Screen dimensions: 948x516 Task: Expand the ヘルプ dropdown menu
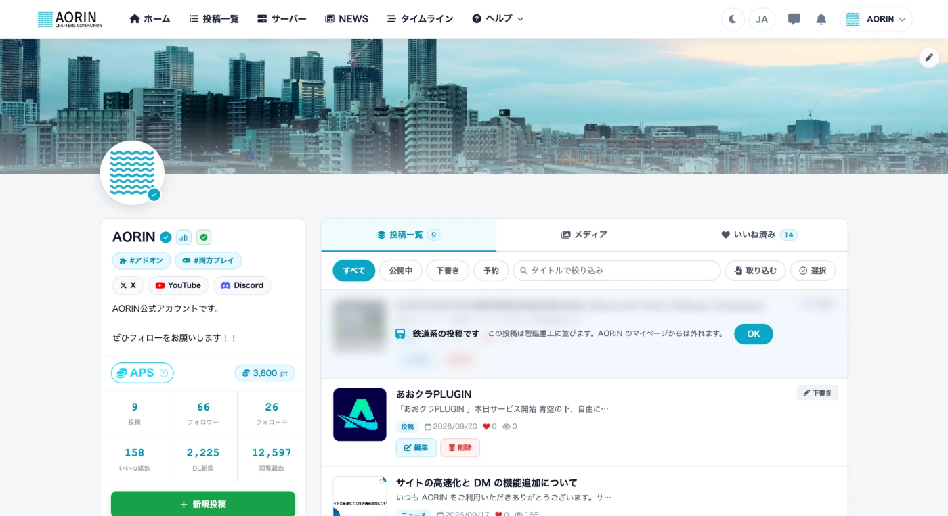(498, 19)
